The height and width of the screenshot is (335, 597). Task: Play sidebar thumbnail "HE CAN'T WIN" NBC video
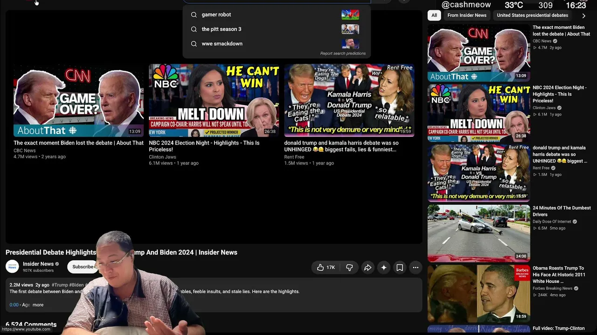pos(479,113)
